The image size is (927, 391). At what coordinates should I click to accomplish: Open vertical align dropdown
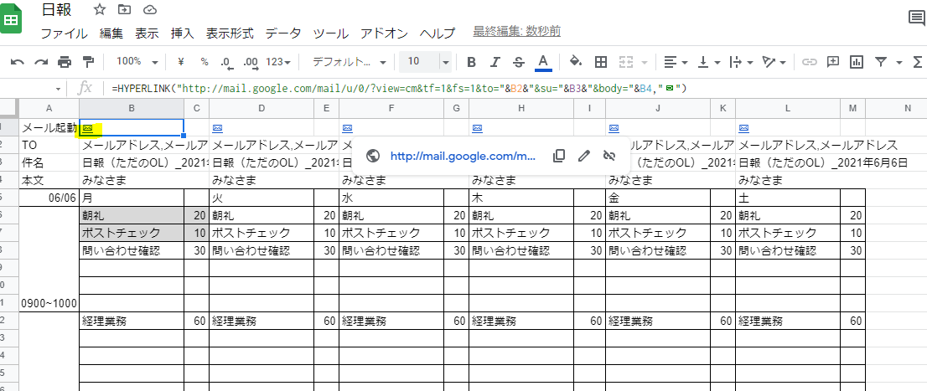710,61
